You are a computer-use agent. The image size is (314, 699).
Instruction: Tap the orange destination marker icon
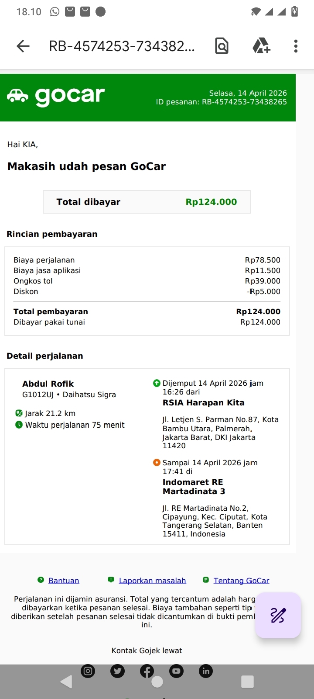tap(157, 463)
